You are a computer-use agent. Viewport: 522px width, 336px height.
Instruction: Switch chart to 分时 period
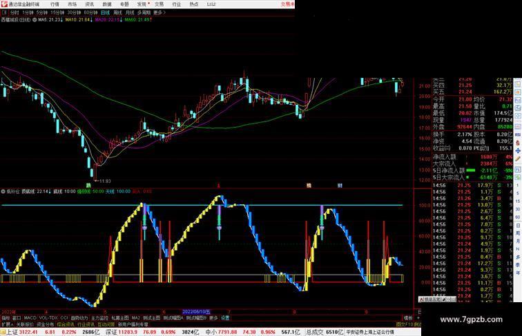click(14, 12)
